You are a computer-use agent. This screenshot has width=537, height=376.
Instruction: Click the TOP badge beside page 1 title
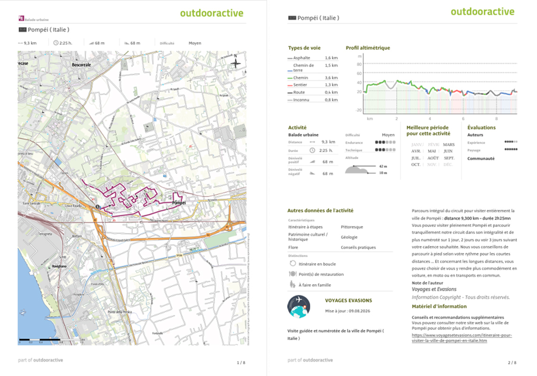tap(22, 30)
